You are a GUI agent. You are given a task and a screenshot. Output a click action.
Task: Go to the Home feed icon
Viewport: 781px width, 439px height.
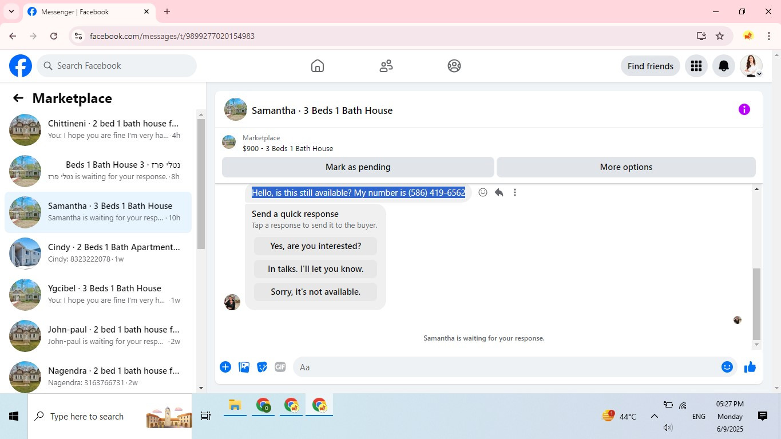point(318,66)
